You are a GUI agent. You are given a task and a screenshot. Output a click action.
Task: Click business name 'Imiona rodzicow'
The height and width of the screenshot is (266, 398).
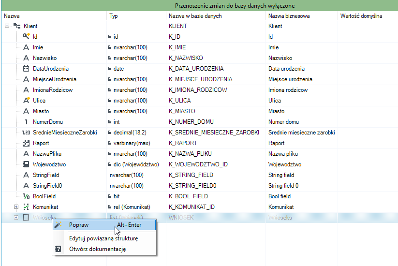tap(288, 90)
